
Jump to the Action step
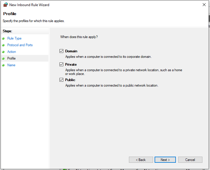[12, 52]
